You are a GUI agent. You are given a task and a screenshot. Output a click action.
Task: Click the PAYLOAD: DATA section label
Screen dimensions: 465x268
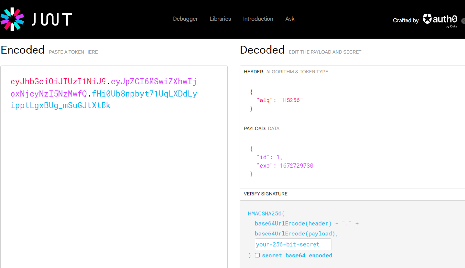click(x=262, y=129)
